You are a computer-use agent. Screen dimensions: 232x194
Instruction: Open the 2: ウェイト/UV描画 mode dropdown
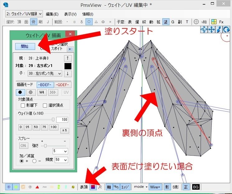coord(24,14)
